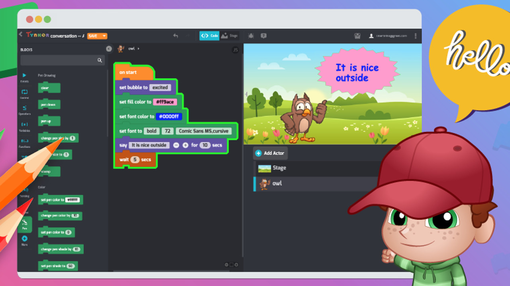Click the clear pen block
Screen dimensions: 510x286
tap(49, 88)
